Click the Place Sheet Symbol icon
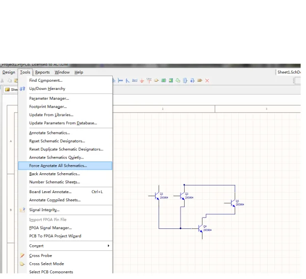Viewport: 306px width, 279px height. [164, 80]
